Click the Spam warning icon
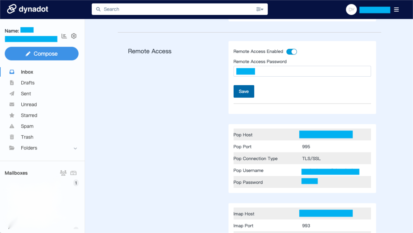 click(12, 126)
